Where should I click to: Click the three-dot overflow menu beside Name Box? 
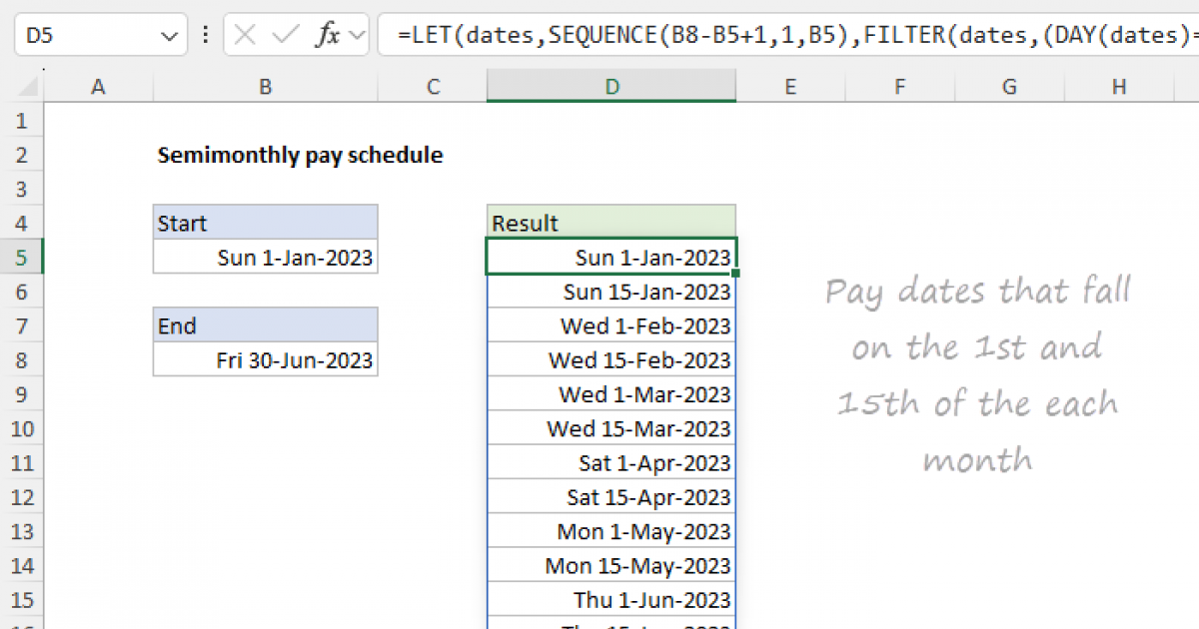point(205,33)
